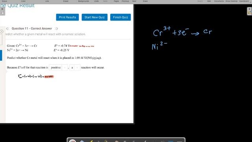Viewport: 252px width, 142px height.
Task: Go to the Next page
Action: pyautogui.click(x=134, y=1)
